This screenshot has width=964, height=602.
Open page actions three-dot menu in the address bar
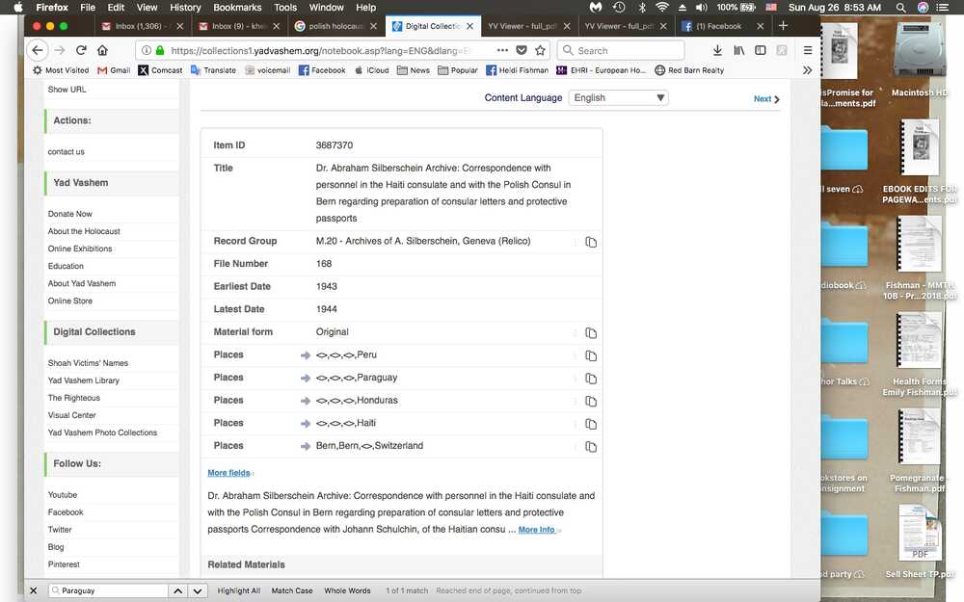(x=502, y=50)
